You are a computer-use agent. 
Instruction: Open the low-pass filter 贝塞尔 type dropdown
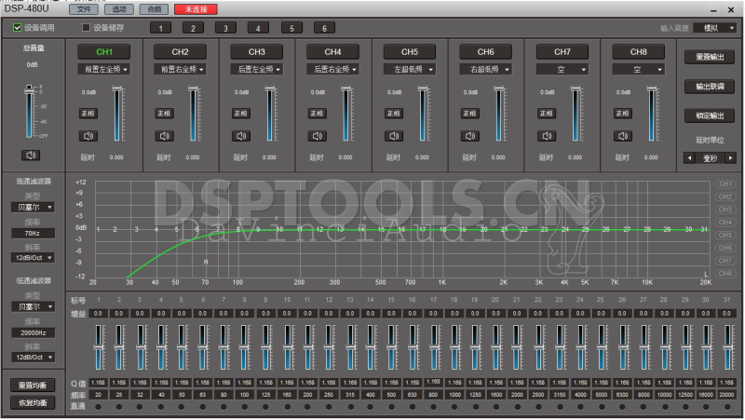[33, 307]
